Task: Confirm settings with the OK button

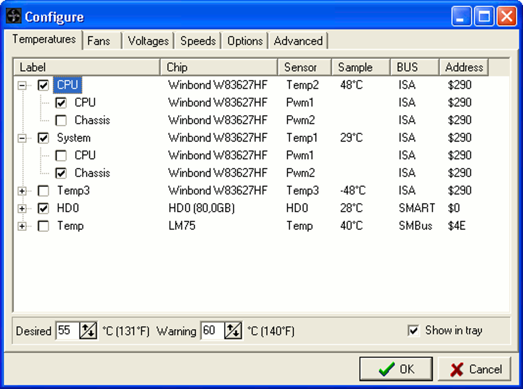Action: pos(396,369)
